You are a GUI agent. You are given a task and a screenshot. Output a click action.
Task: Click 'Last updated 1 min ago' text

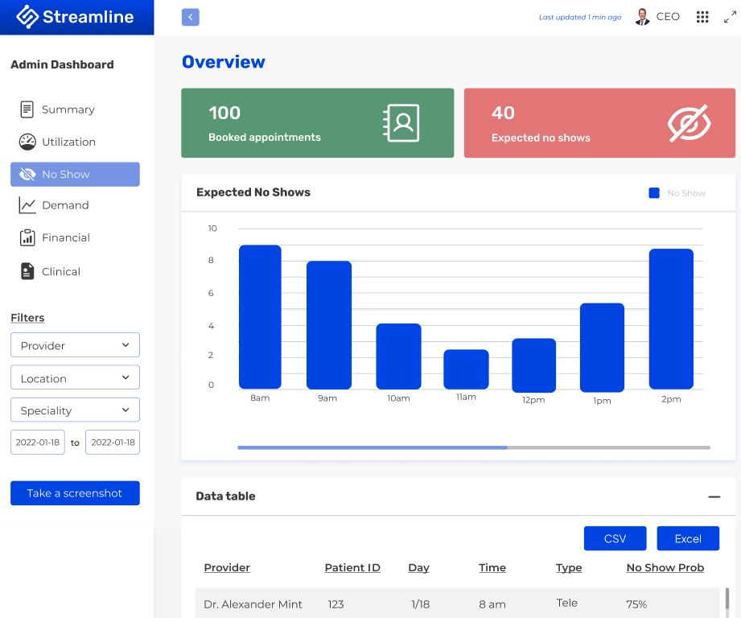coord(580,17)
